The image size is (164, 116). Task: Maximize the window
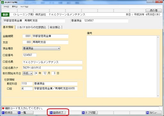coord(153,2)
